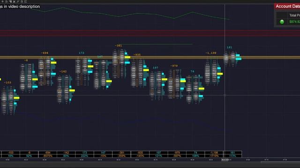The width and height of the screenshot is (300, 168).
Task: Click the -381 delta cell in the bottom table
Action: click(x=121, y=153)
